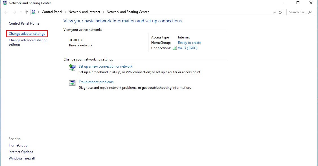Screen dimensions: 318x166
Task: Open the Wi-Fi (TGDD) connection link
Action: click(x=188, y=48)
